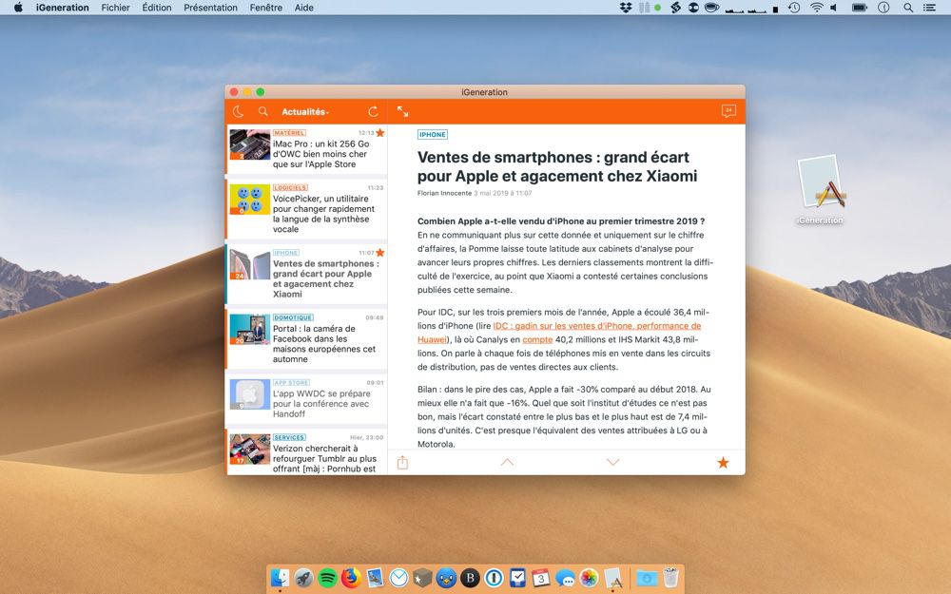Screen dimensions: 951x594
Task: Open the Time Machine menu bar icon
Action: (x=794, y=8)
